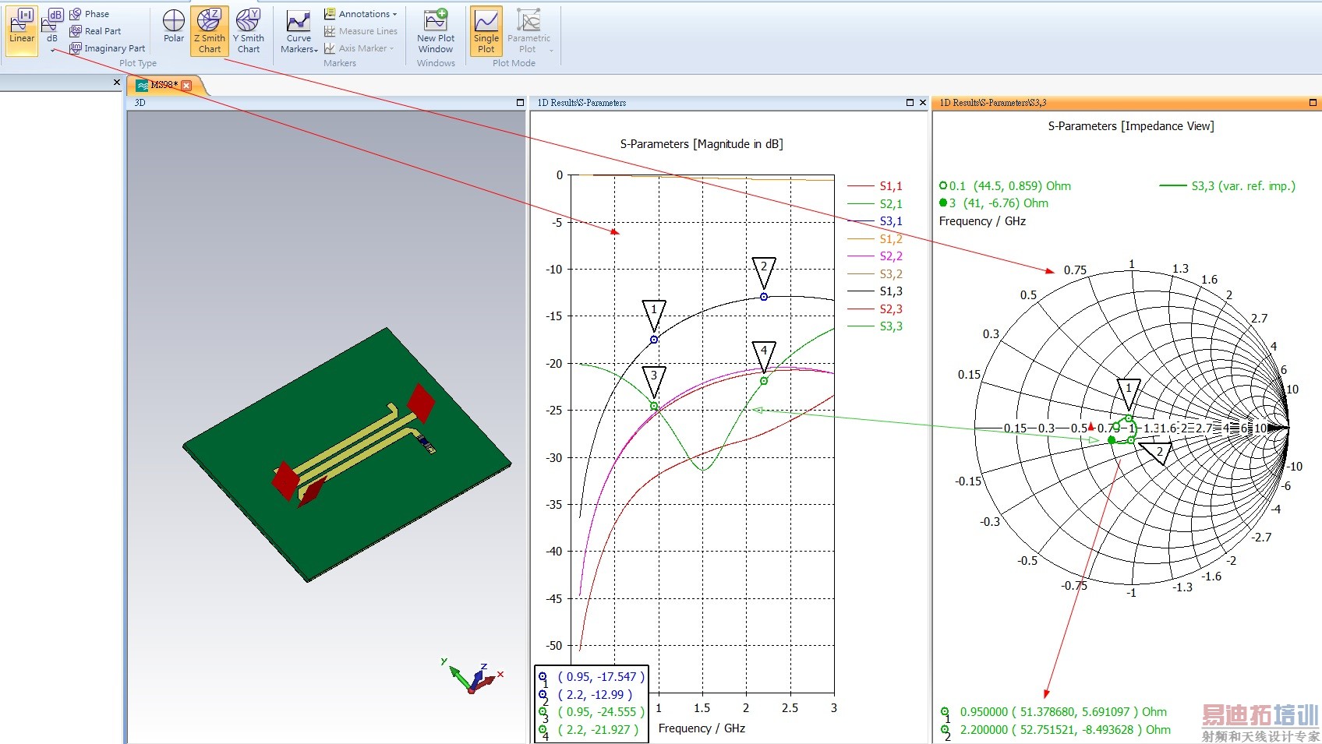
Task: Click the Measure Lines tool
Action: [360, 31]
